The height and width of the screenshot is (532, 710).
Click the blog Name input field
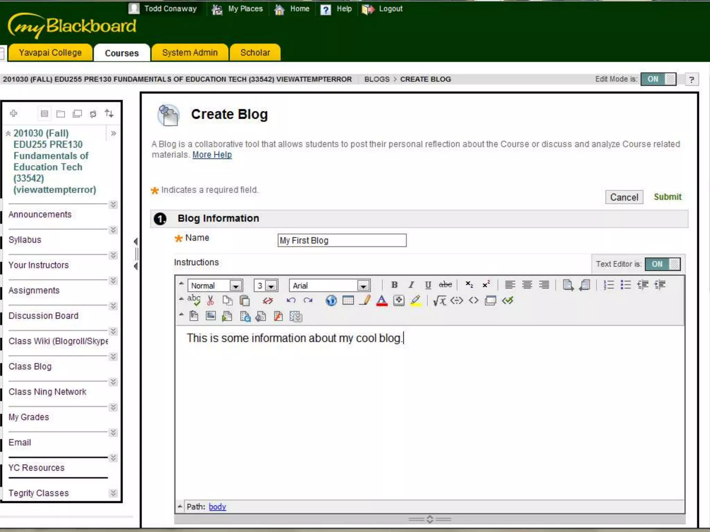[x=341, y=240]
